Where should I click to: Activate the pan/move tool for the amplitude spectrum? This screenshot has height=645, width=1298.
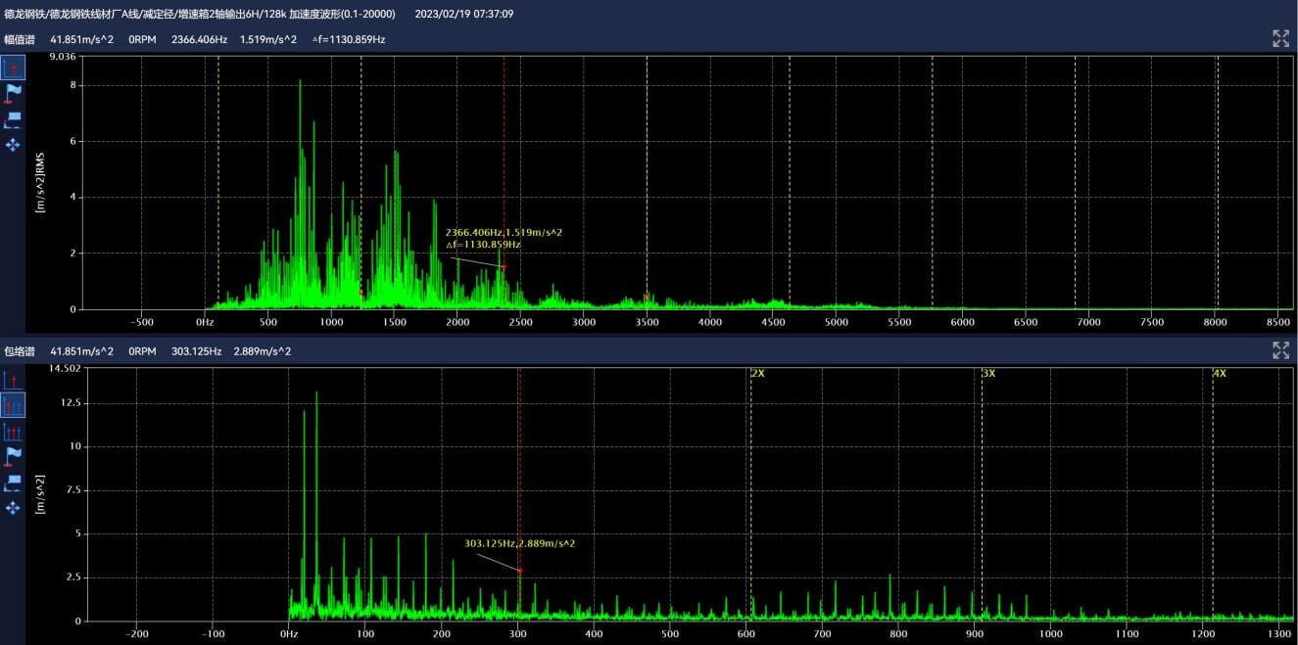pos(13,145)
